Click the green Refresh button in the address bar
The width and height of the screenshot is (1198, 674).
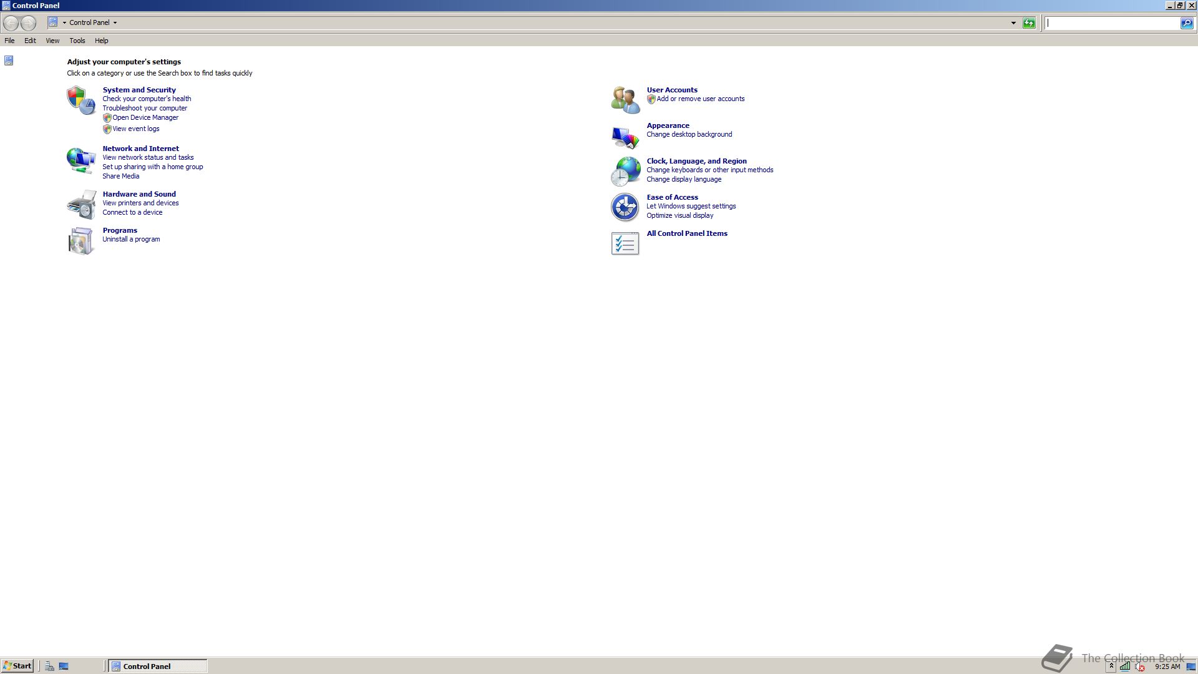click(1029, 23)
